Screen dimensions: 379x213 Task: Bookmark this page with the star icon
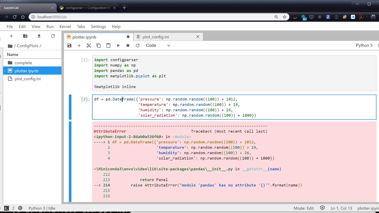[x=285, y=17]
